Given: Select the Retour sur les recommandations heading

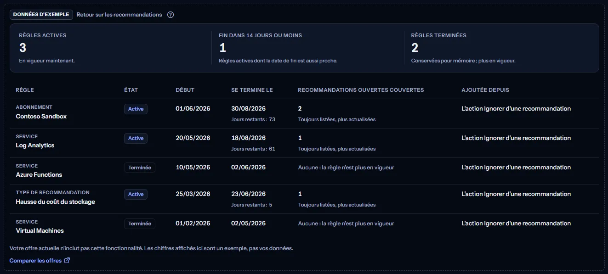Looking at the screenshot, I should tap(119, 15).
